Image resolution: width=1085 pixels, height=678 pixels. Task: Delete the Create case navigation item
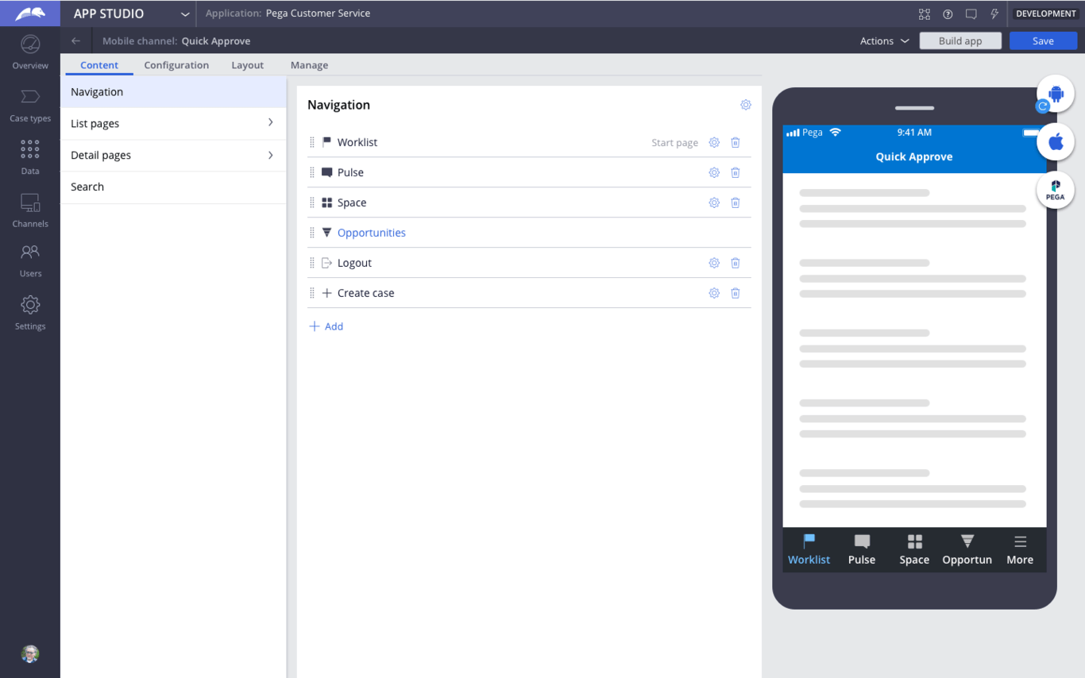tap(736, 294)
